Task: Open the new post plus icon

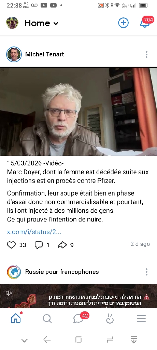Action: (123, 23)
